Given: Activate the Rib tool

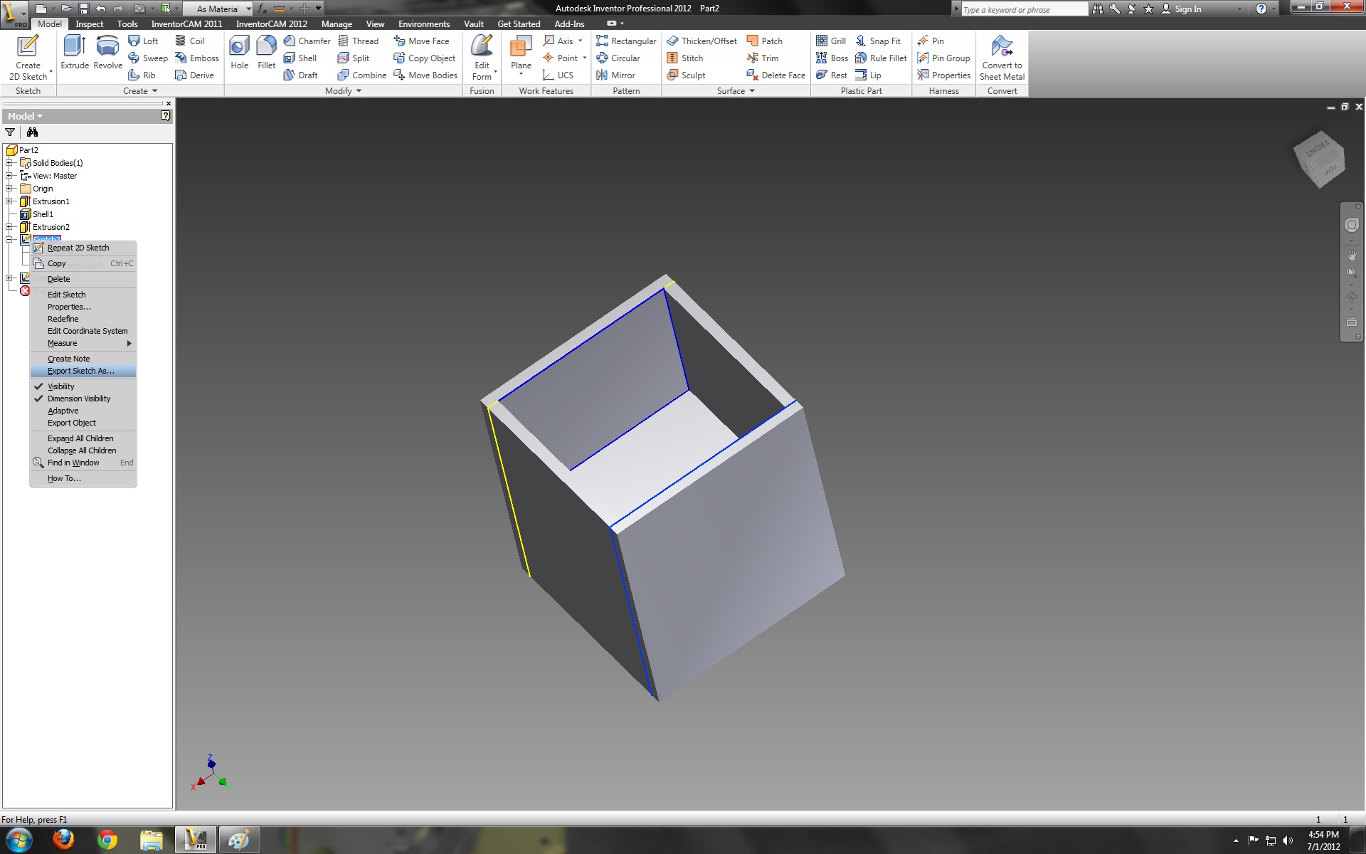Looking at the screenshot, I should point(142,75).
